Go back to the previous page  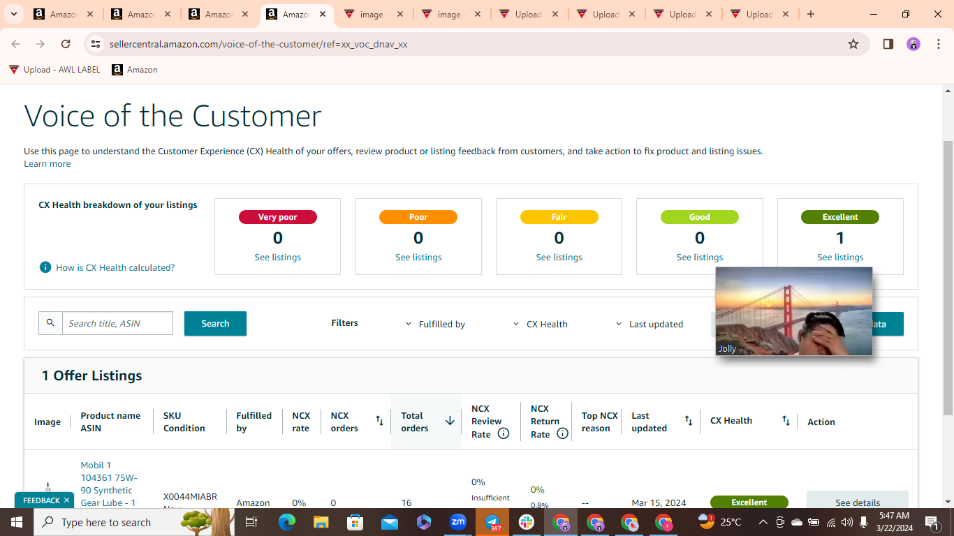pyautogui.click(x=15, y=44)
